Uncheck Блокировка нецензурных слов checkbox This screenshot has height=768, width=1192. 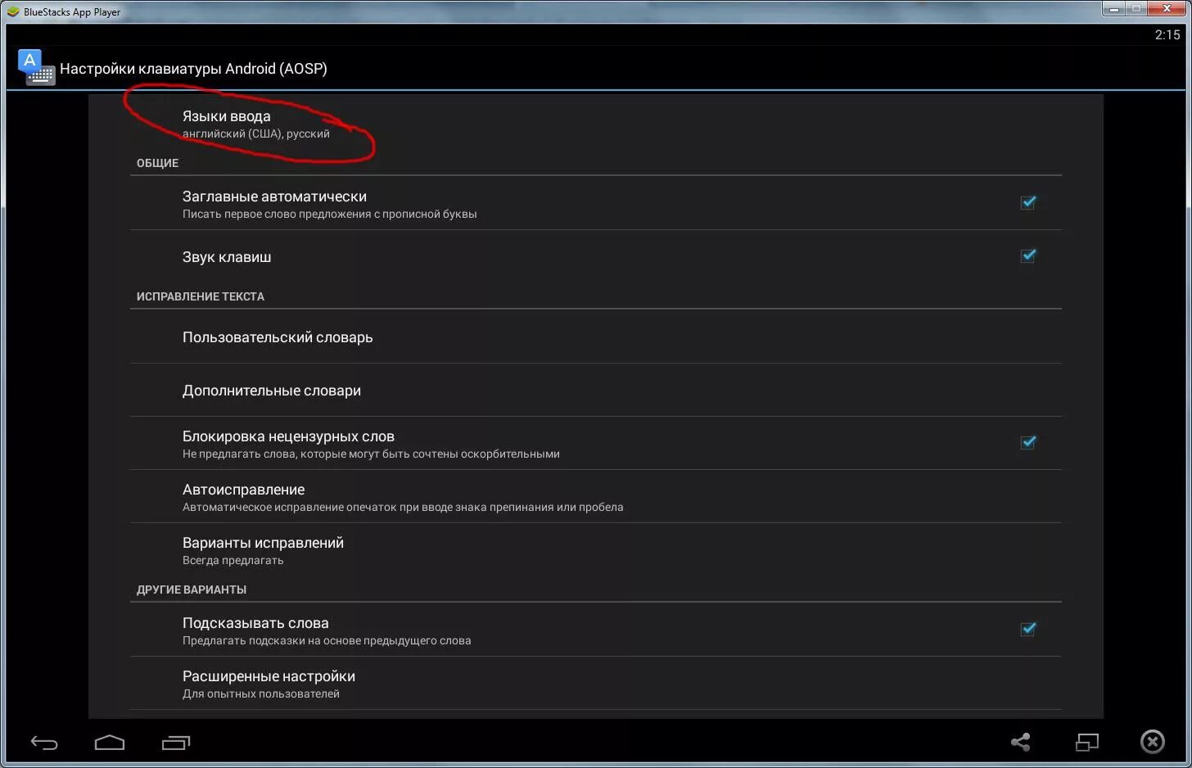point(1028,443)
